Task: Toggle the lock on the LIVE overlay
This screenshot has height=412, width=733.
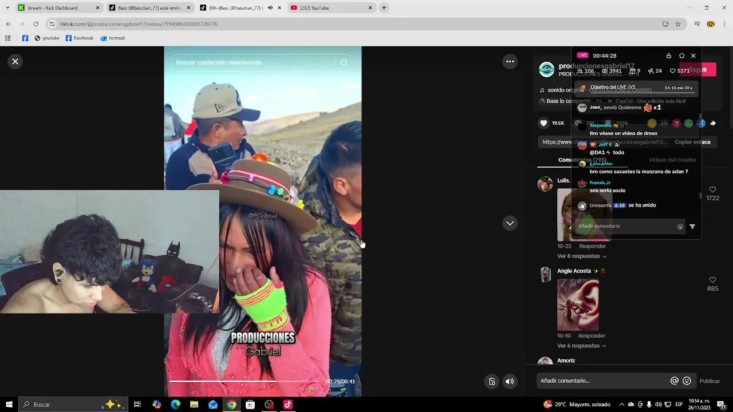Action: 669,56
